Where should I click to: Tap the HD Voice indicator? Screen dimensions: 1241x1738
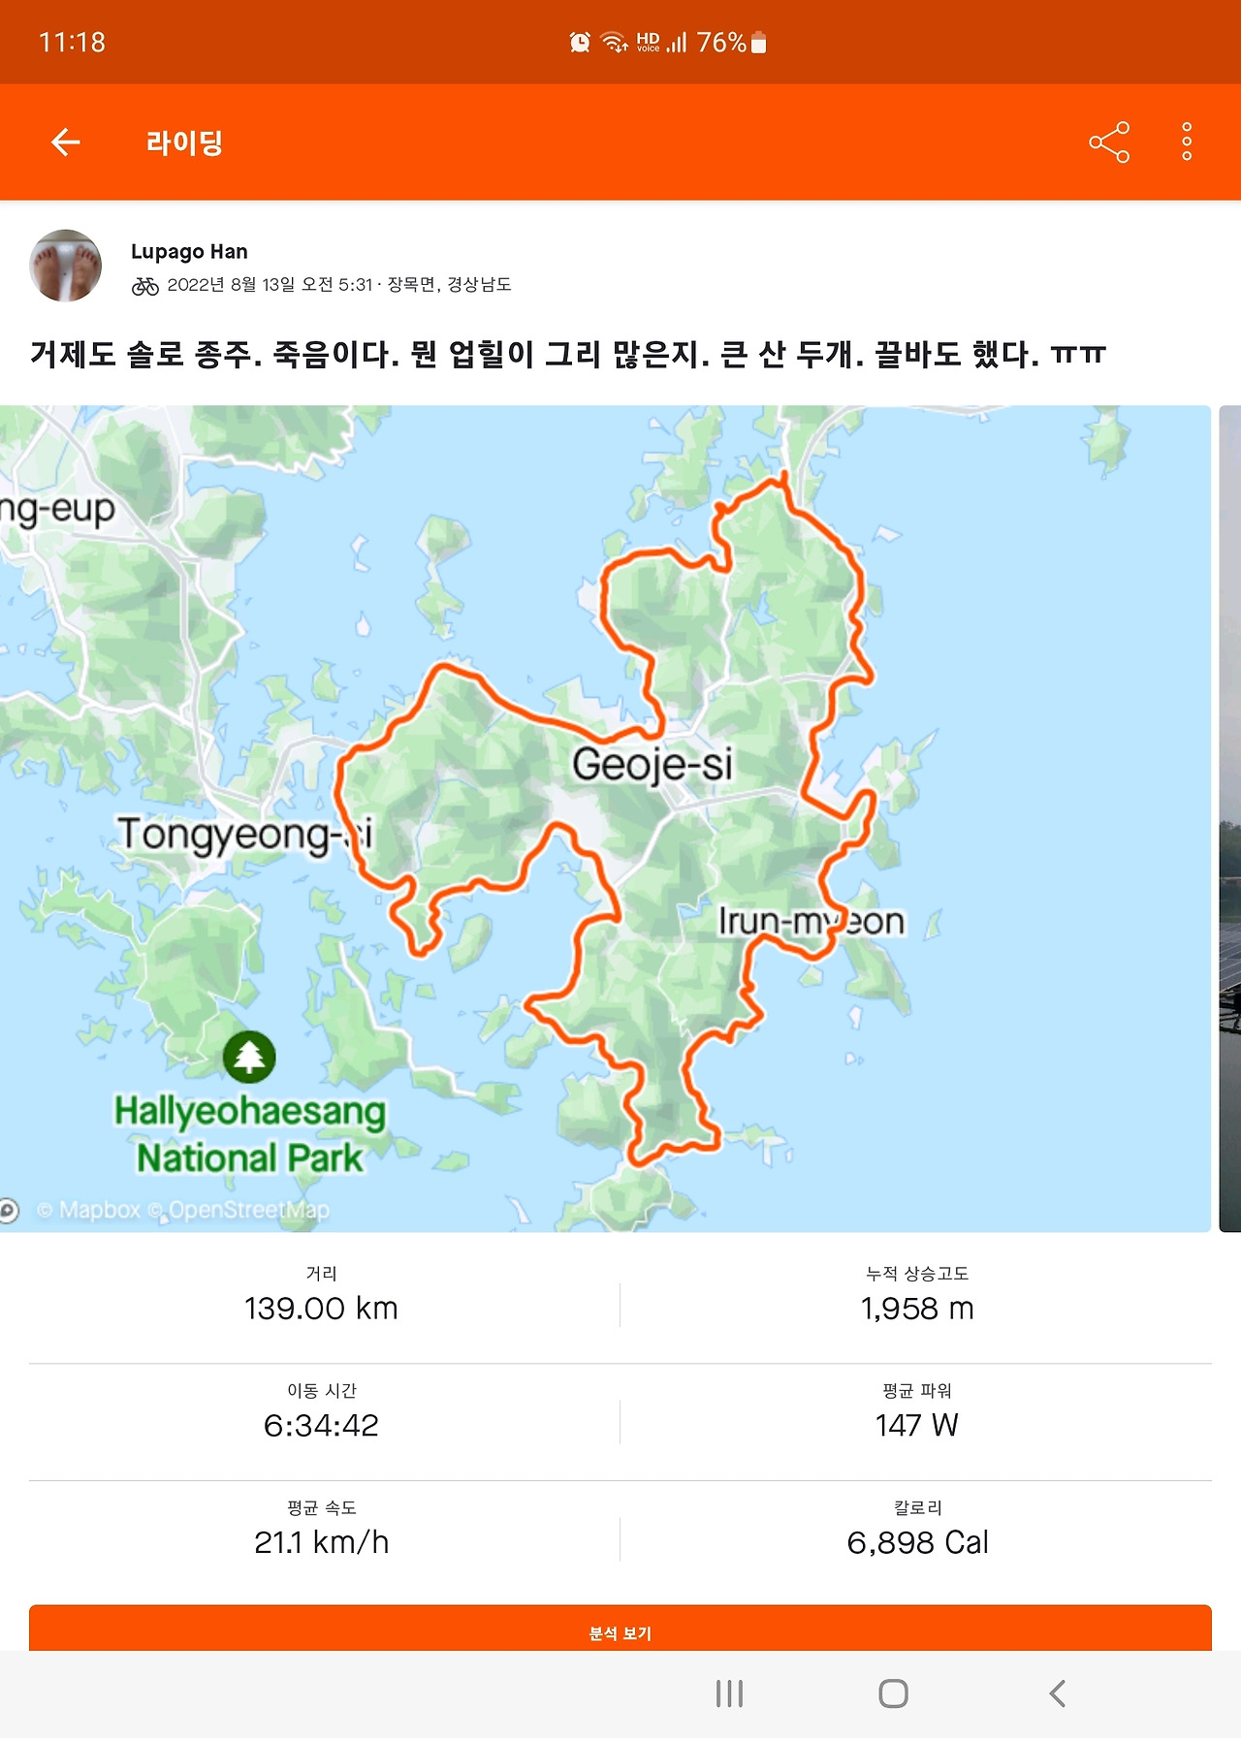point(649,41)
